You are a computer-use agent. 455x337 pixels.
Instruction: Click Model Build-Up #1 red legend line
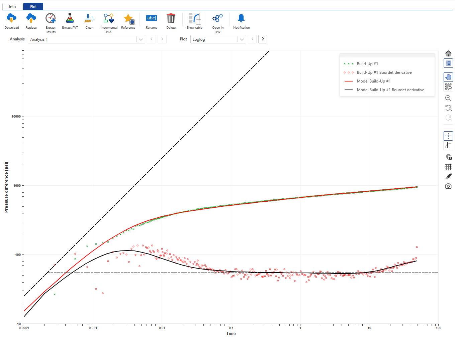(x=349, y=81)
